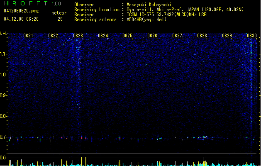Click the 0624 time marker
Viewport: 261px width, 166px height.
tap(103, 36)
